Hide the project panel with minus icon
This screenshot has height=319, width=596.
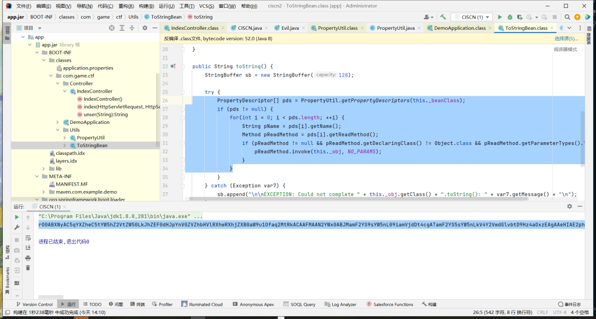point(155,28)
